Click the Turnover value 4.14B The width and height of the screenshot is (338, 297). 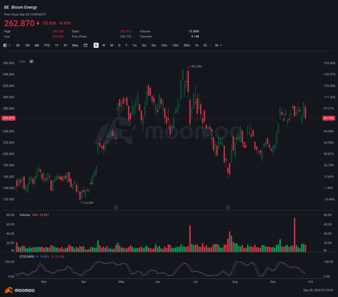tap(195, 36)
